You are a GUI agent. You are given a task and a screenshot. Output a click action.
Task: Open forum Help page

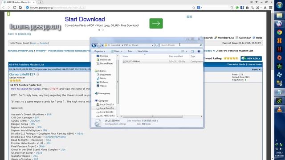pos(257,38)
